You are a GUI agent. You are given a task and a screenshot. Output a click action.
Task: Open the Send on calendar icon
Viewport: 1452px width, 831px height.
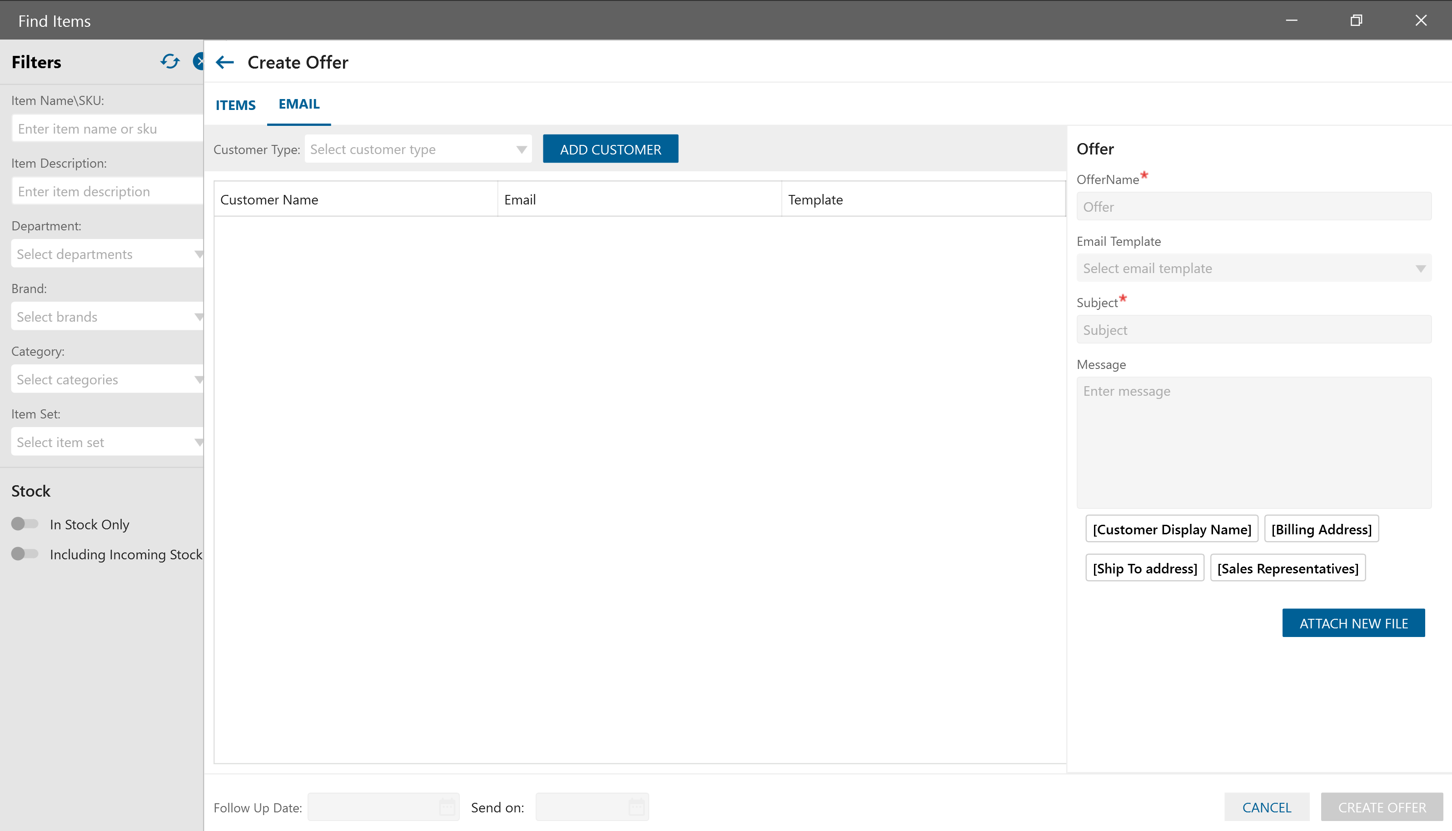coord(636,807)
